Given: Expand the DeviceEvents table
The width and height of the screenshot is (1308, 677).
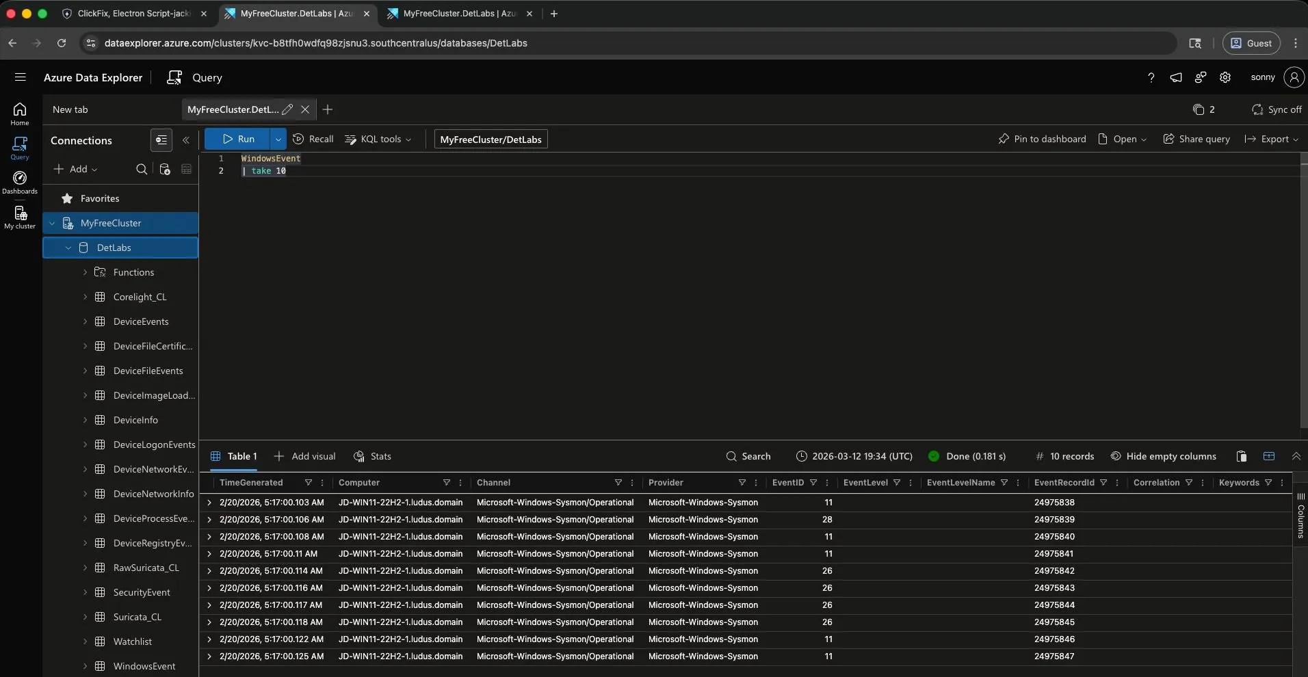Looking at the screenshot, I should point(85,321).
